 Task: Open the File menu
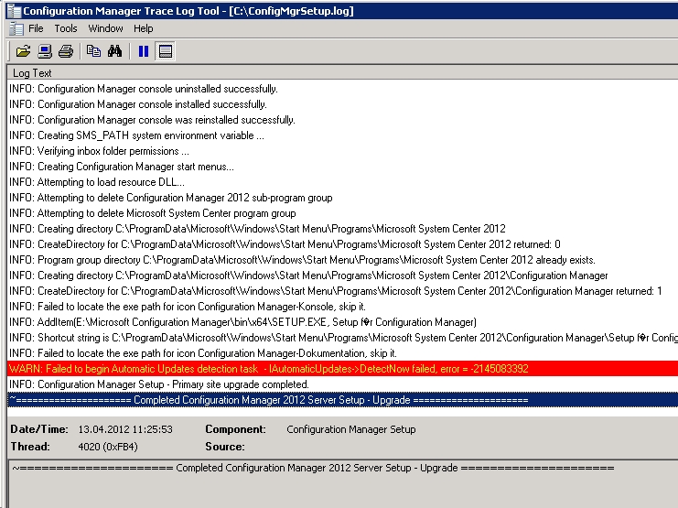(x=36, y=28)
